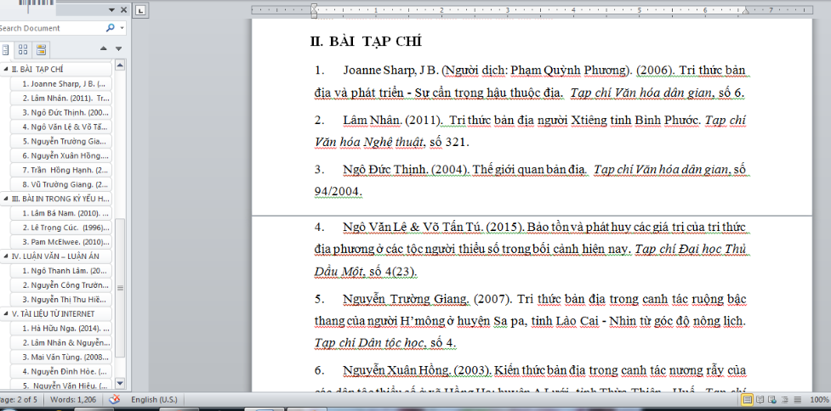Click in the Search Document field
The image size is (831, 411).
click(51, 28)
